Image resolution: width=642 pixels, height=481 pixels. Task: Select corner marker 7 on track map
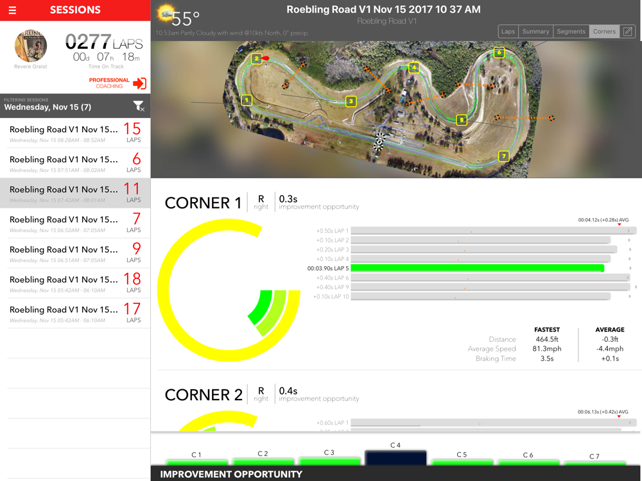tap(503, 156)
